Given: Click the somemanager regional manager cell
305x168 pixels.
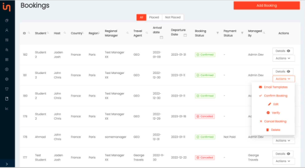Looking at the screenshot, I should 116,137.
